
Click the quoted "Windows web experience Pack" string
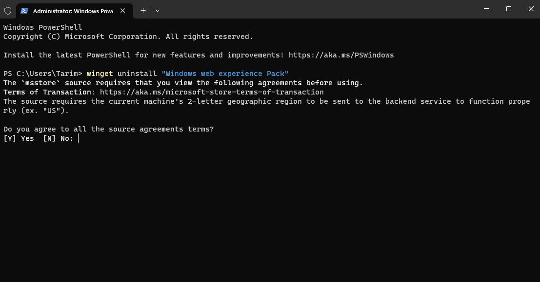click(x=225, y=74)
